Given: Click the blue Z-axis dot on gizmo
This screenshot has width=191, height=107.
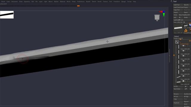Looking at the screenshot, I should point(164,12).
